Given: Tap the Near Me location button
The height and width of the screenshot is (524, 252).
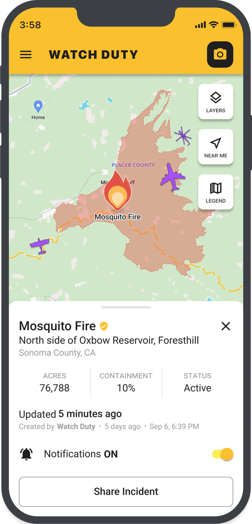Looking at the screenshot, I should coord(215,147).
